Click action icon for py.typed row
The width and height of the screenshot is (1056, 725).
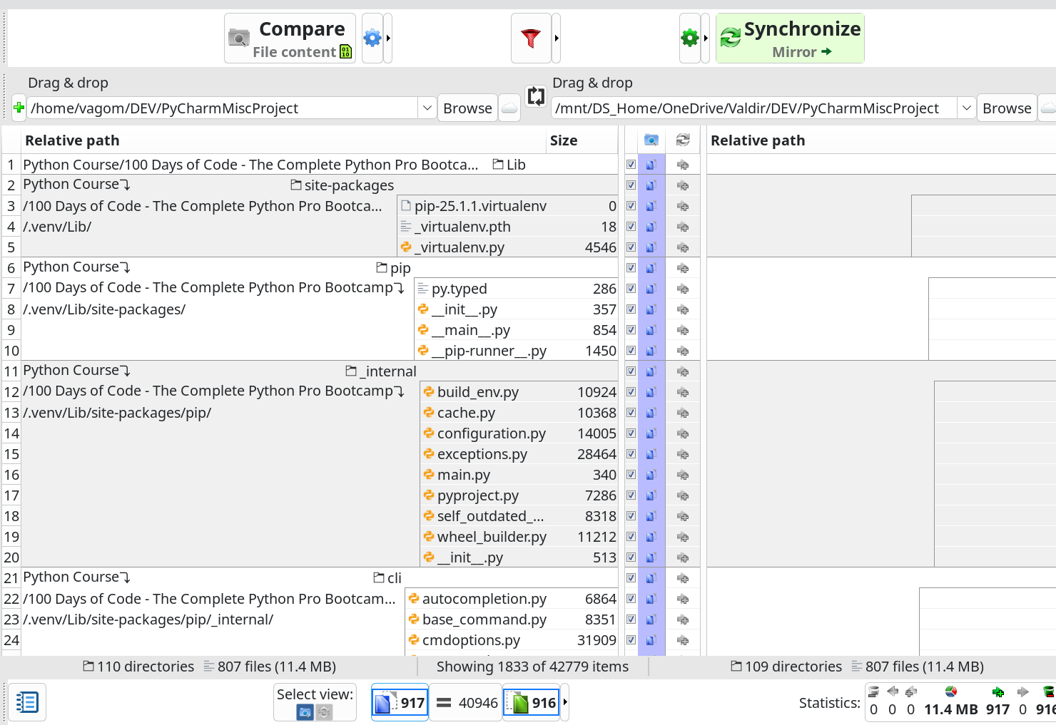(x=683, y=289)
